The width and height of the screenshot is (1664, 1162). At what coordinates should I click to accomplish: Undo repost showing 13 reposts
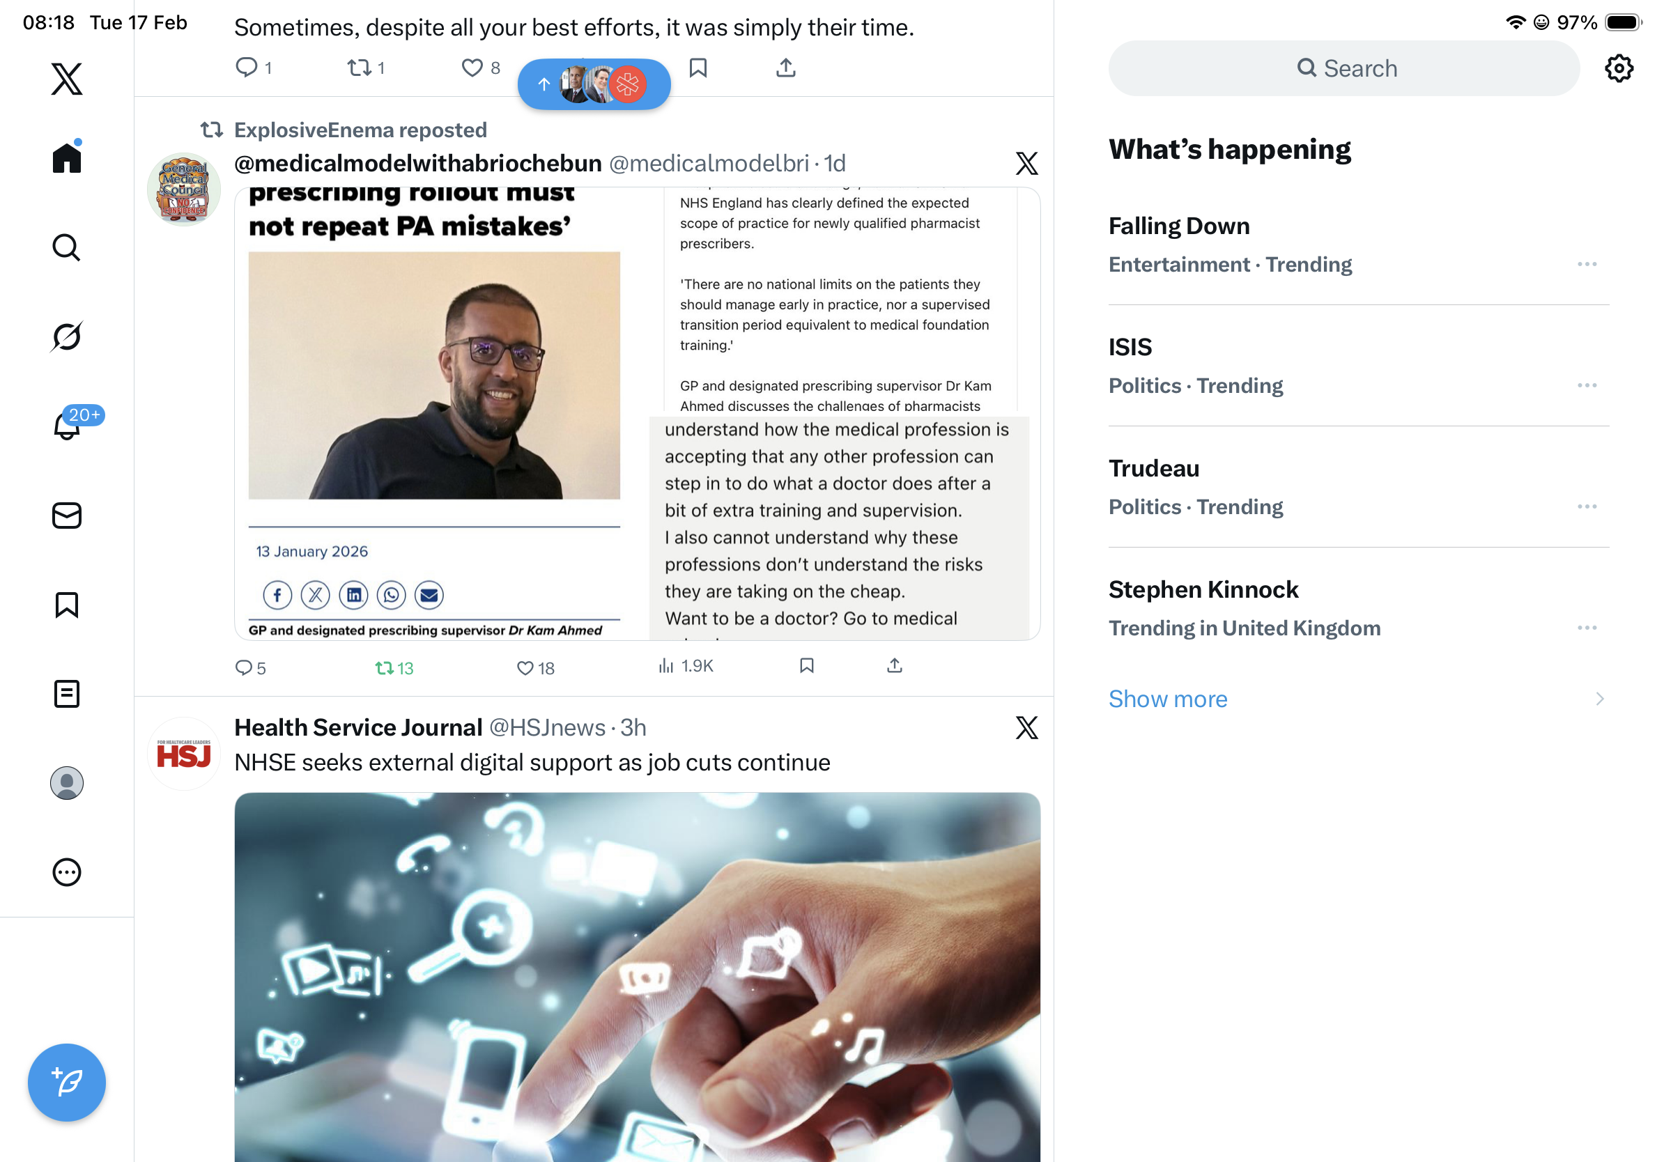[394, 667]
